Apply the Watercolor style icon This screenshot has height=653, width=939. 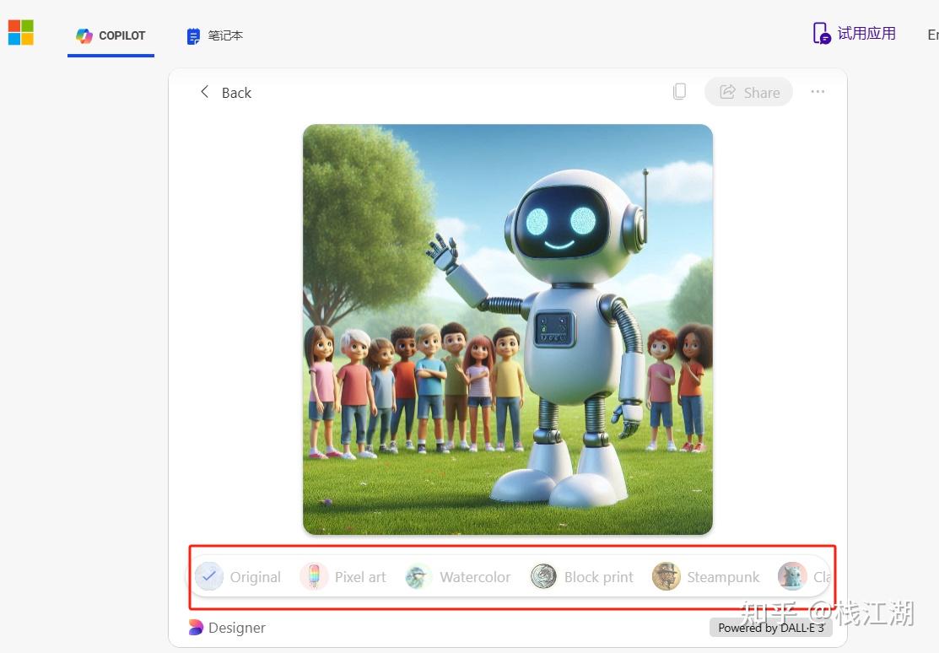[418, 577]
